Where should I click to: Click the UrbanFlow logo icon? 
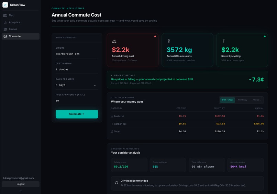click(x=5, y=5)
